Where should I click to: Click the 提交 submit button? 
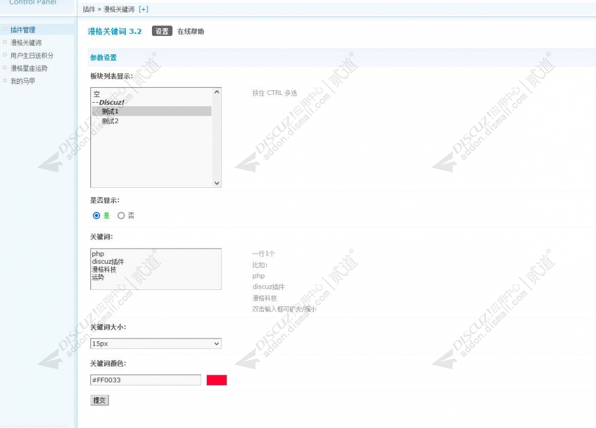tap(100, 401)
